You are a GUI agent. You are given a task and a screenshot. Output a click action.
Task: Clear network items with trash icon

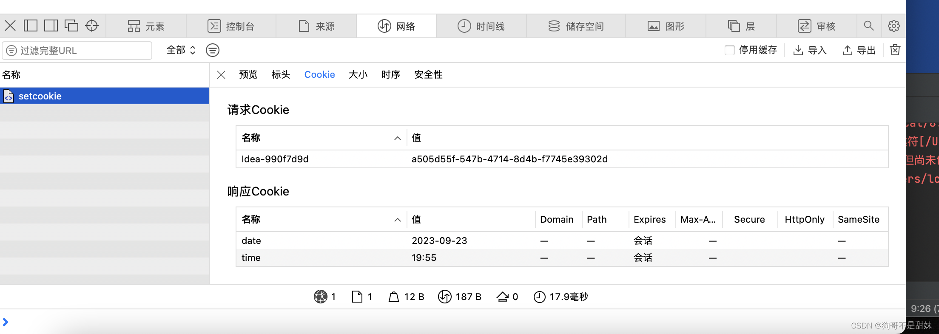(895, 50)
